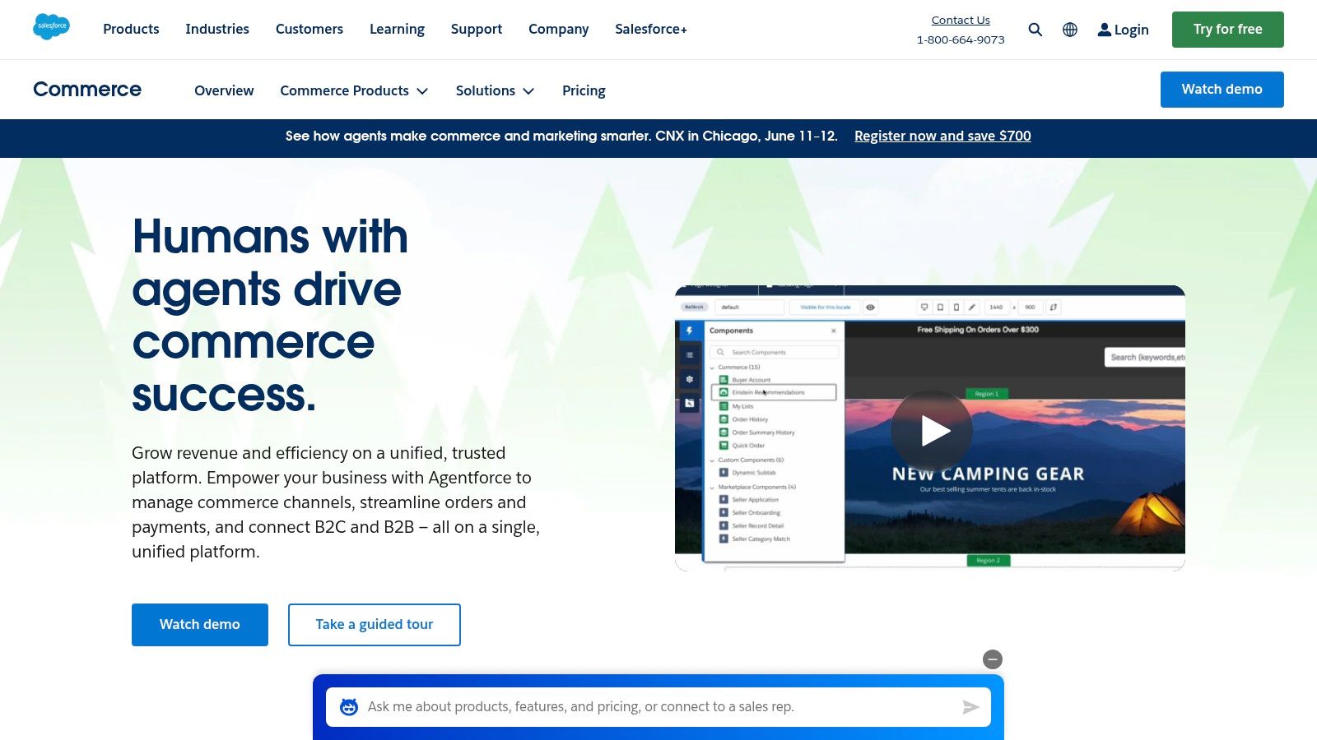Screen dimensions: 1317x740
Task: Select the Overview tab
Action: (224, 90)
